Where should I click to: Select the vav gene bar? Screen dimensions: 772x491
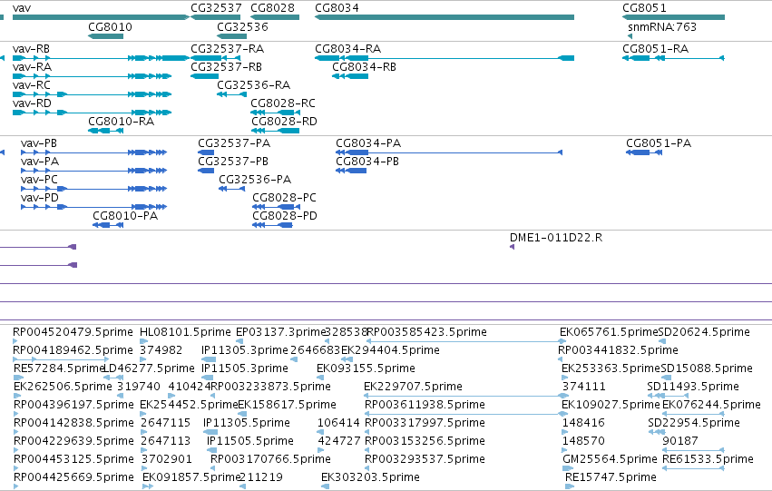click(x=101, y=18)
